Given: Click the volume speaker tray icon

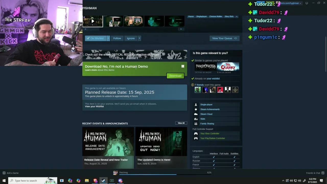Looking at the screenshot, I should [x=300, y=181].
